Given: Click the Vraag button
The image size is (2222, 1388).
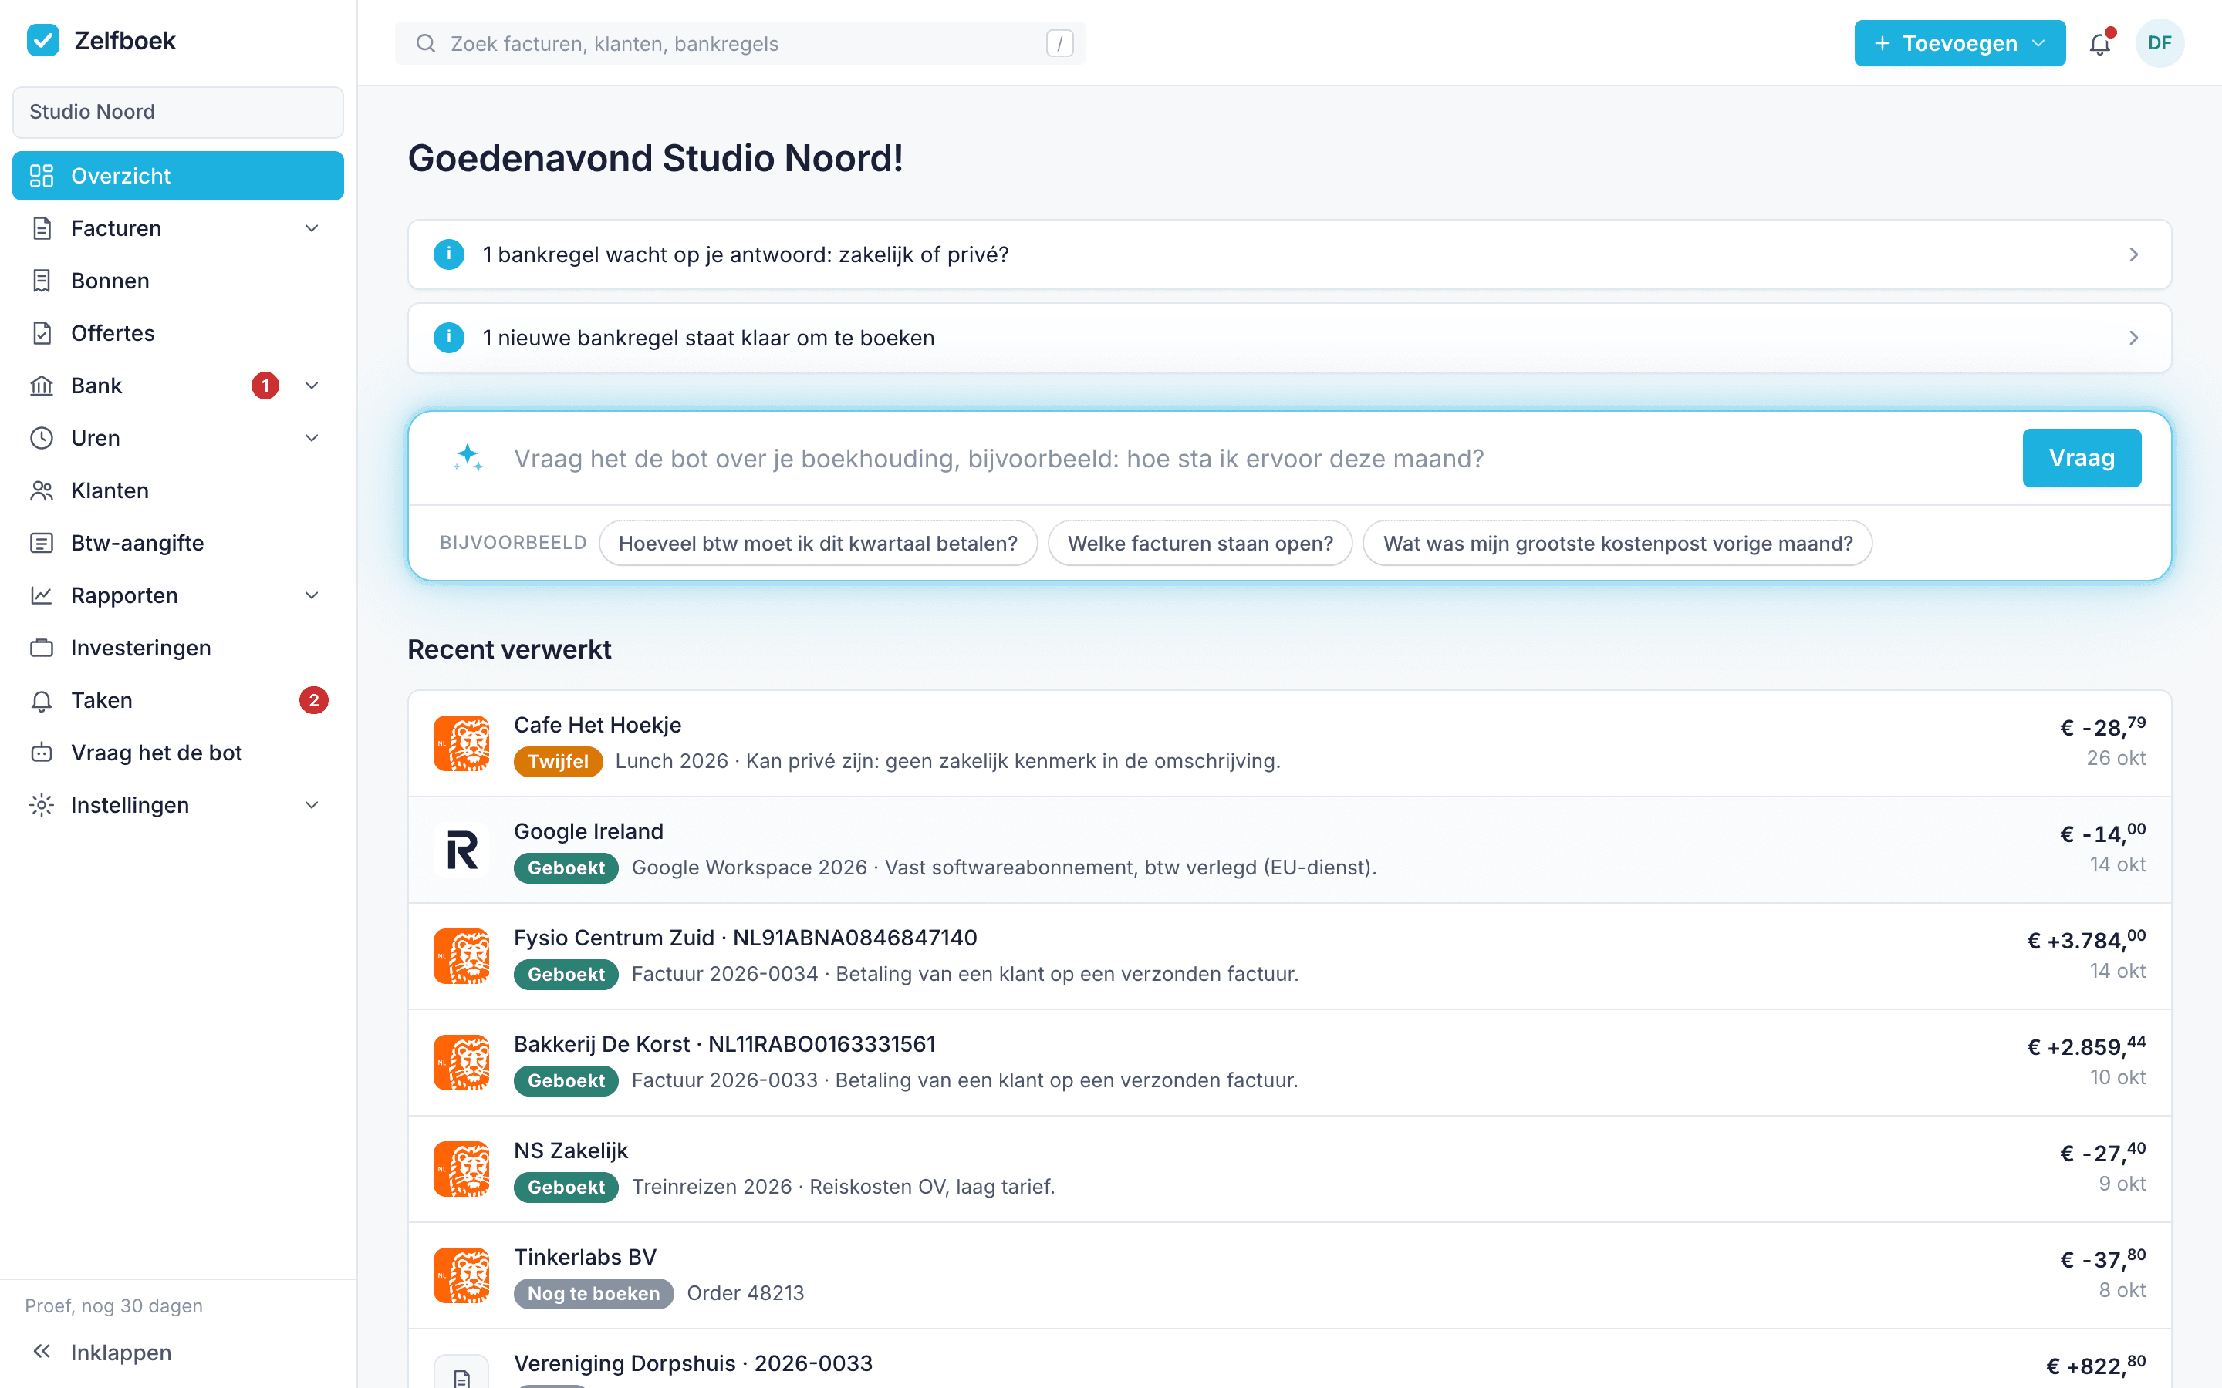Looking at the screenshot, I should [x=2082, y=458].
